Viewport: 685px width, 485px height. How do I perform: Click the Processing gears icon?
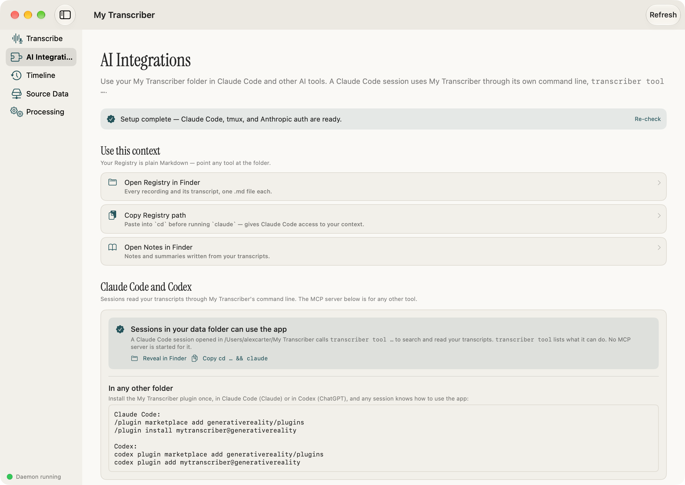(x=17, y=112)
